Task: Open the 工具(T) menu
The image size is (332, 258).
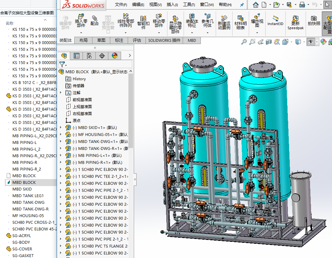Action: (x=189, y=5)
